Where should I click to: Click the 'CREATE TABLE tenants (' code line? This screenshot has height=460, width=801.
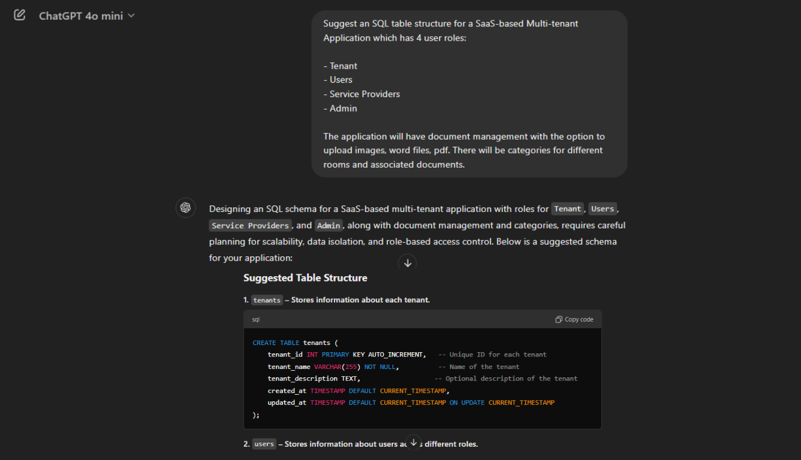296,343
